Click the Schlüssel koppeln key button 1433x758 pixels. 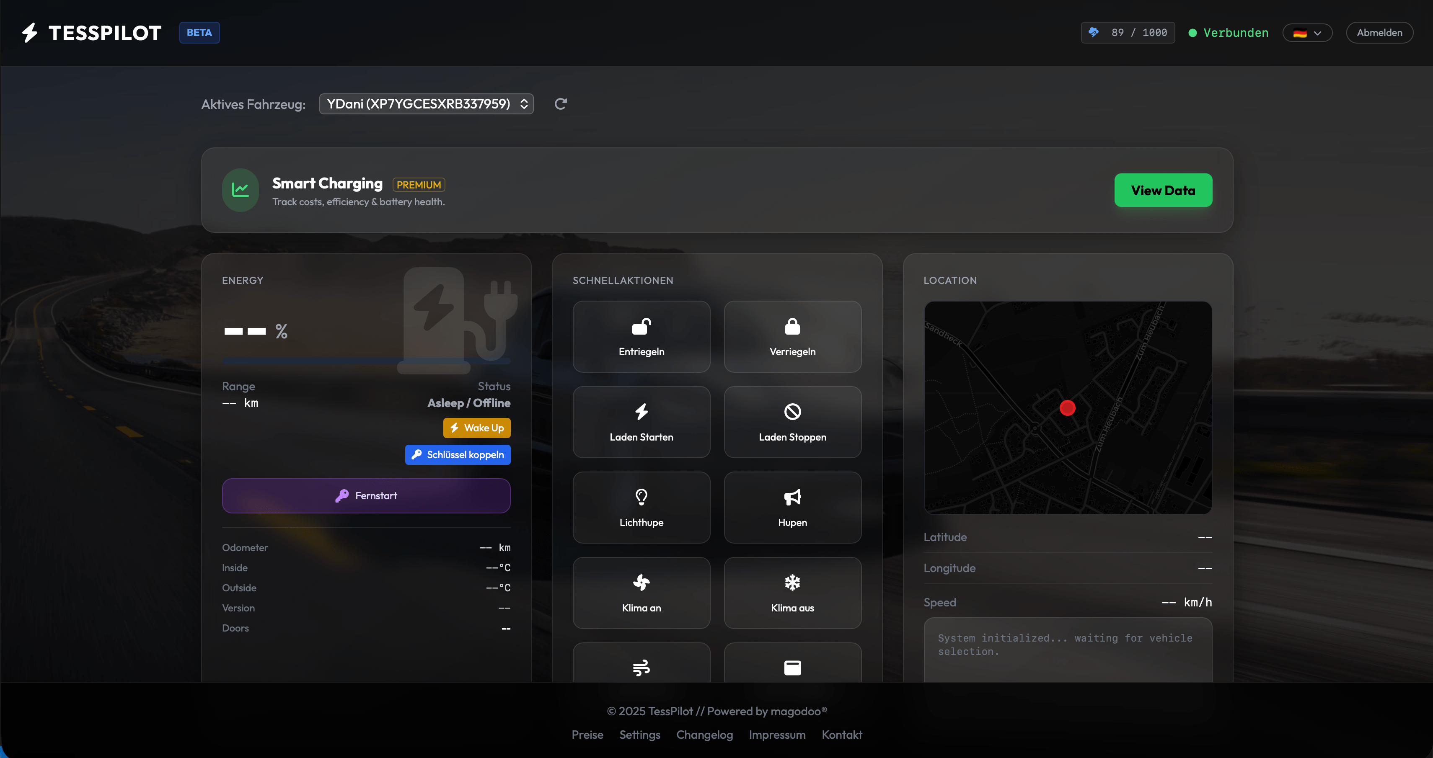[458, 454]
